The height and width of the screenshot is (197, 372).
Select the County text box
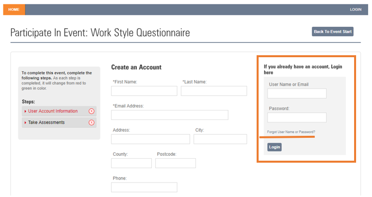tap(131, 163)
